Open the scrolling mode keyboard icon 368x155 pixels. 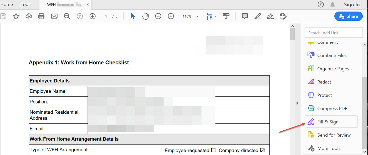click(x=226, y=16)
